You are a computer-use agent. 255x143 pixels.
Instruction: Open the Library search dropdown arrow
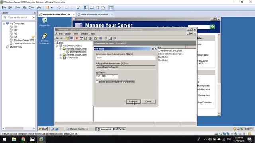[34, 17]
